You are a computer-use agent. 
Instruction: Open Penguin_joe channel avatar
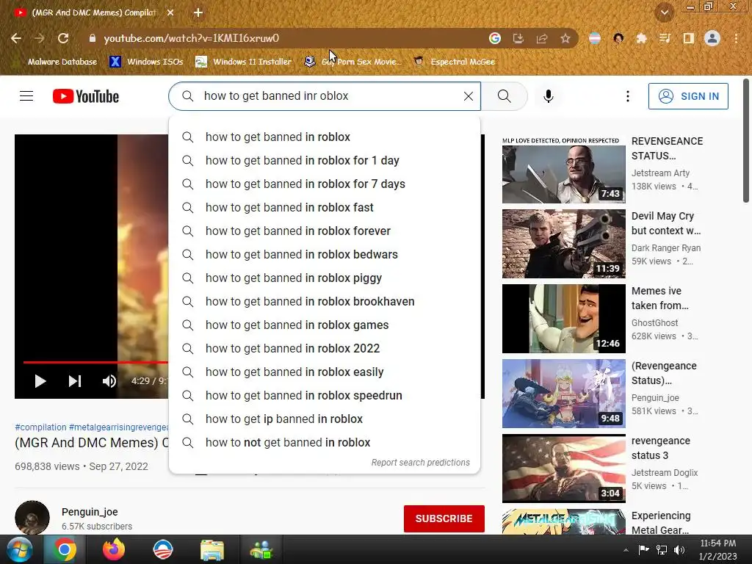coord(32,518)
